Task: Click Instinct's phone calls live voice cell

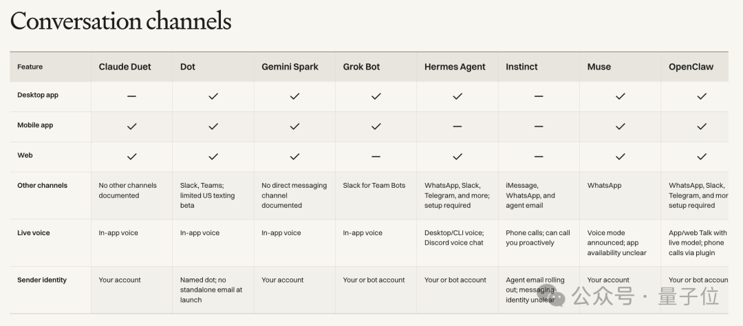Action: (x=538, y=238)
